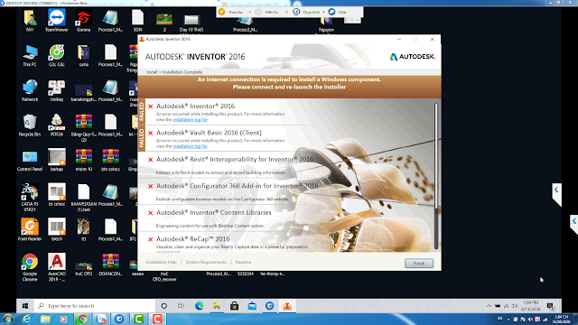Image resolution: width=578 pixels, height=325 pixels.
Task: Open Internet Explorer on the host taskbar
Action: (26, 319)
